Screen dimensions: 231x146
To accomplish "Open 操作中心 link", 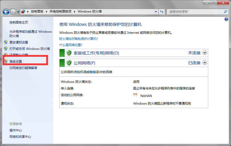I will click(x=16, y=130).
